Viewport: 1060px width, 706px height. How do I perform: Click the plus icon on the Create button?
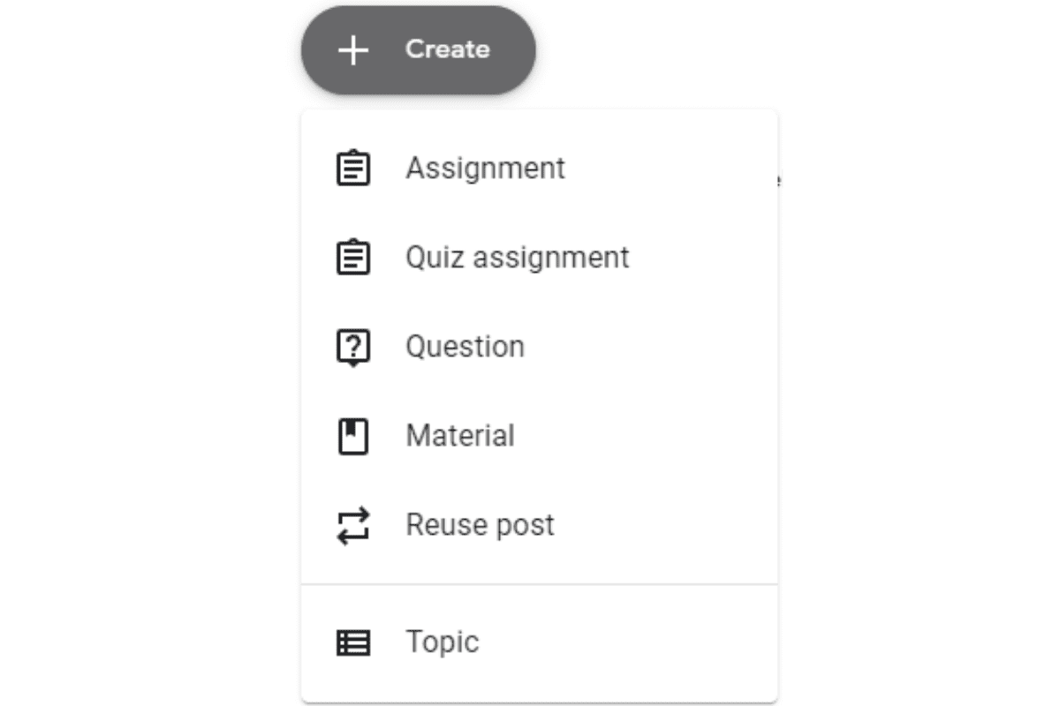[x=354, y=50]
